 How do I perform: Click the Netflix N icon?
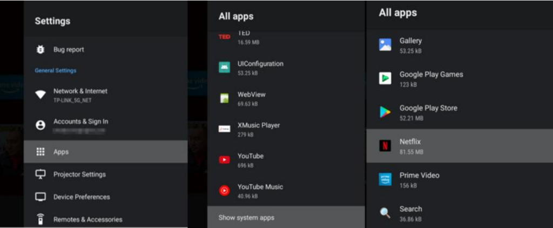click(x=385, y=145)
